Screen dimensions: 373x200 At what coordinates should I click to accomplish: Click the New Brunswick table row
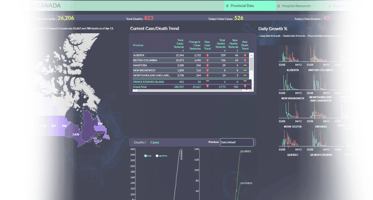[x=151, y=70]
